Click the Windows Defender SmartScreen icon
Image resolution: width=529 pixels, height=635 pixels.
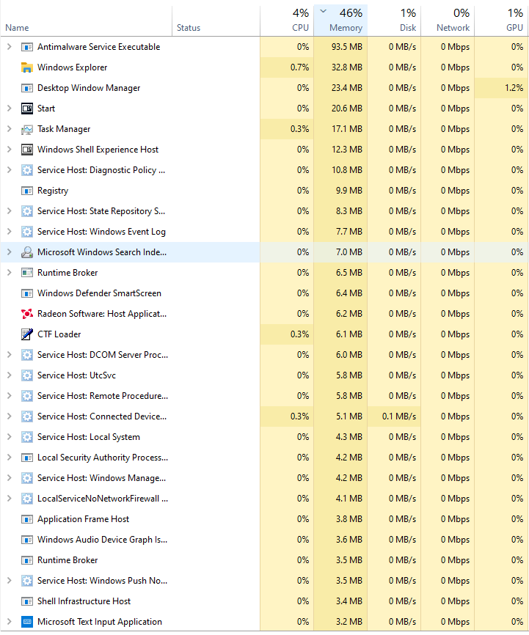pos(26,293)
